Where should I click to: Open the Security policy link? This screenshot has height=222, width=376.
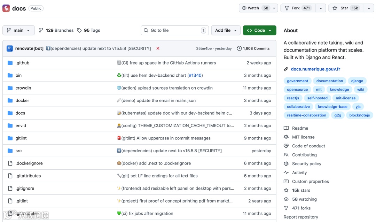(306, 164)
